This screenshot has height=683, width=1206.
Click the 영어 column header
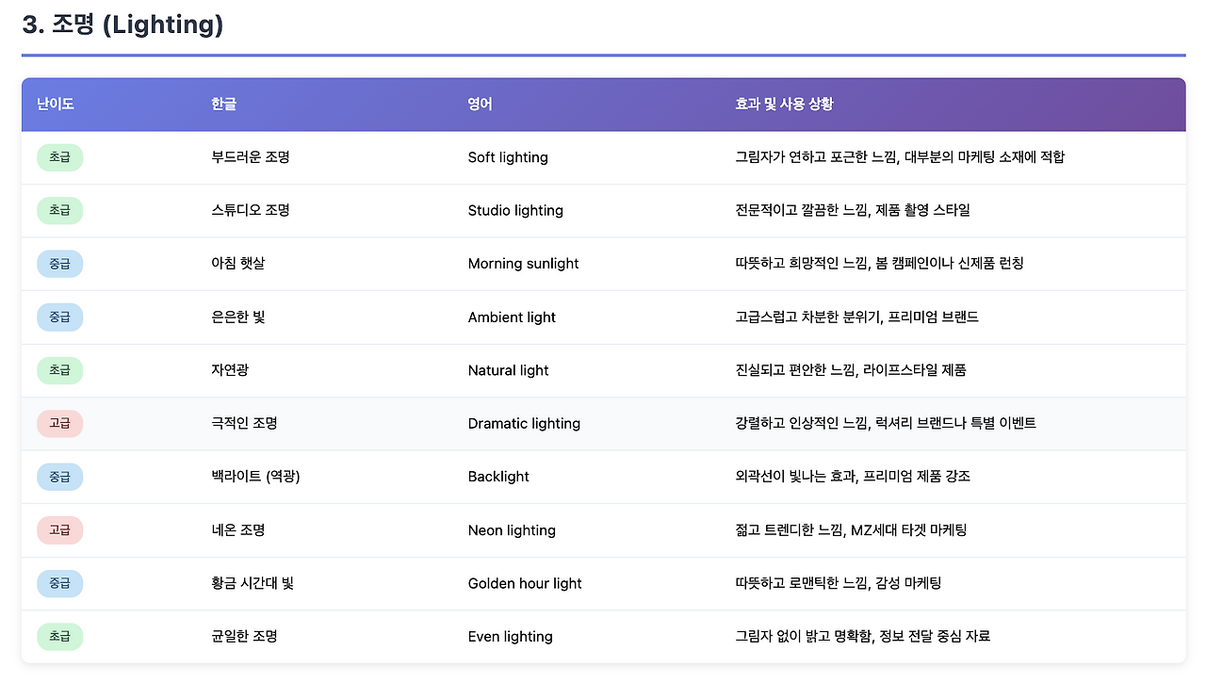(481, 104)
